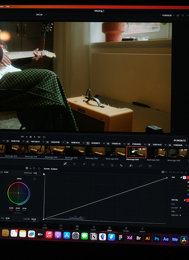Switch to Lum vs Sat curve
Screen dimensions: 189x260
pos(178,172)
